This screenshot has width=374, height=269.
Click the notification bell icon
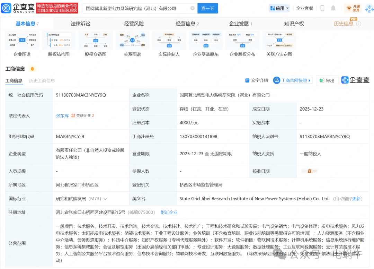(333, 8)
